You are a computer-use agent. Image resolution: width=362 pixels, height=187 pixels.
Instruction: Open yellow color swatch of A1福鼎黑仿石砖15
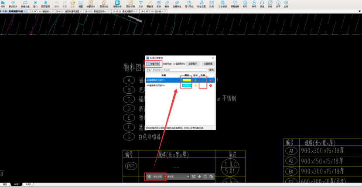[x=187, y=80]
